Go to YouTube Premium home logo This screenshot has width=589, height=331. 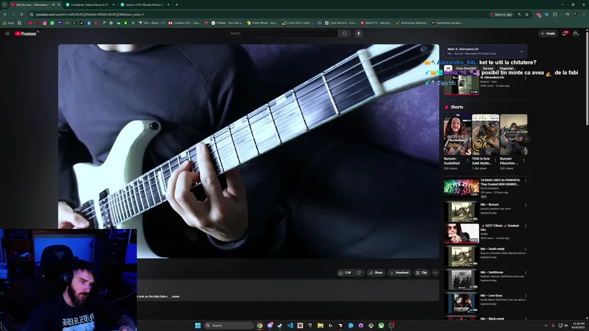(x=26, y=34)
